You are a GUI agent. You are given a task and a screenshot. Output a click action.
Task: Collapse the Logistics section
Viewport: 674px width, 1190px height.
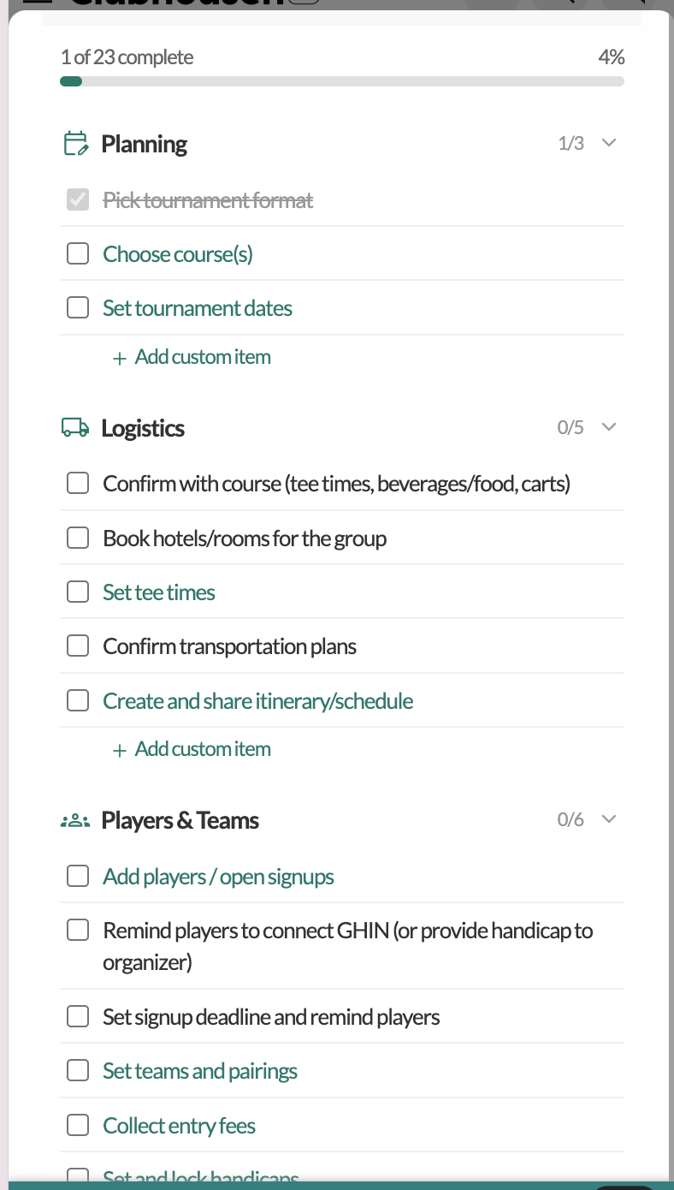608,426
